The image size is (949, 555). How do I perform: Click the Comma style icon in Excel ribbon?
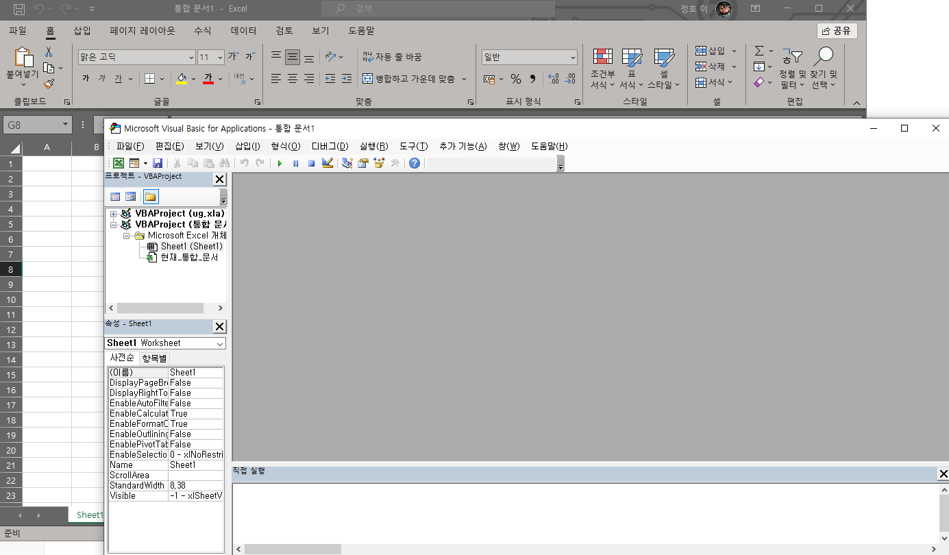pos(532,79)
